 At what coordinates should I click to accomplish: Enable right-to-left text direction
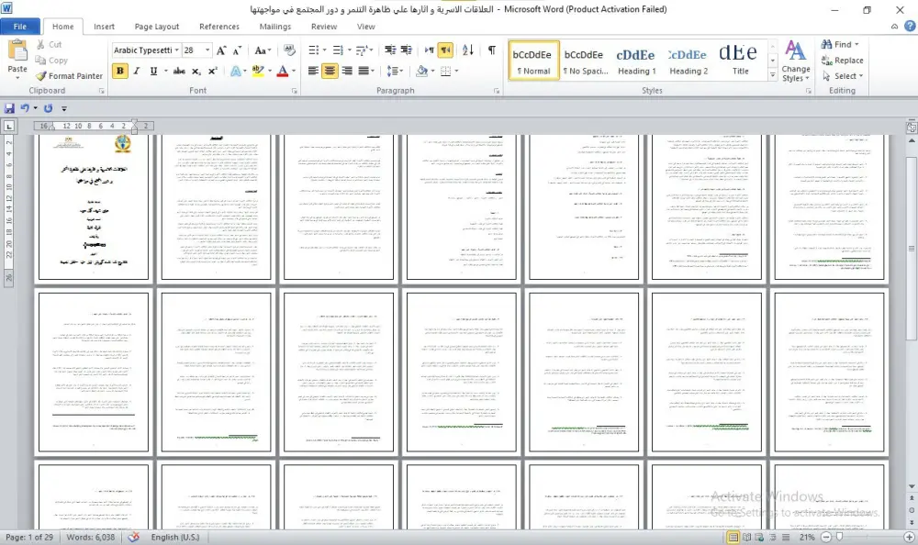click(x=444, y=50)
